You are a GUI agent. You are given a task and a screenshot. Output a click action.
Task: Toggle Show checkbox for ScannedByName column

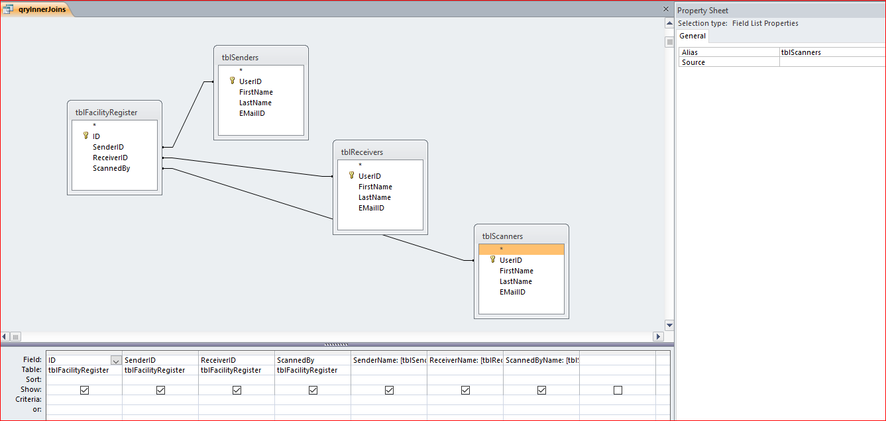click(x=541, y=391)
